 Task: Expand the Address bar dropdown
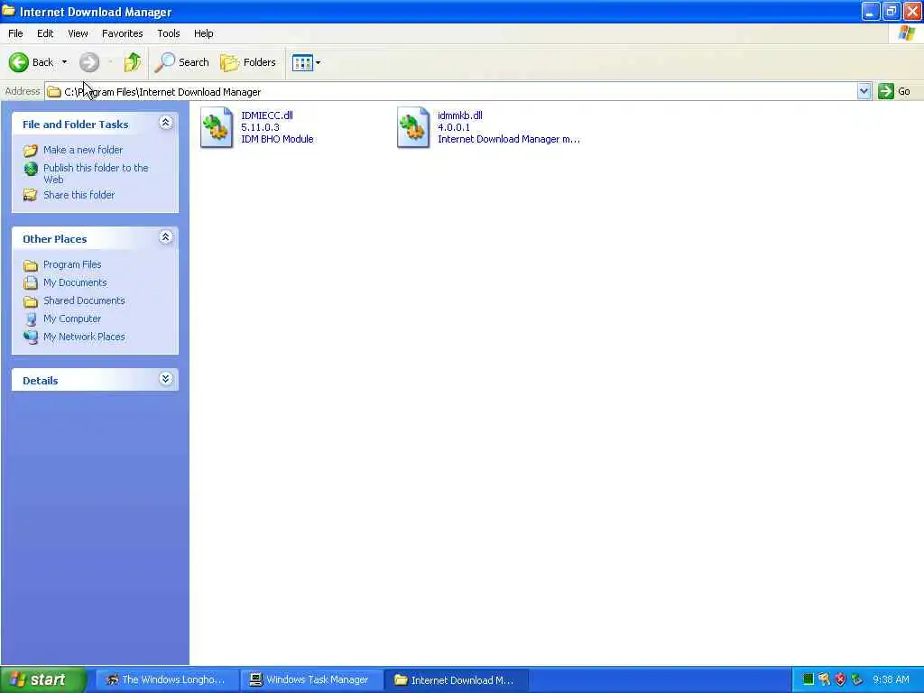click(x=864, y=91)
